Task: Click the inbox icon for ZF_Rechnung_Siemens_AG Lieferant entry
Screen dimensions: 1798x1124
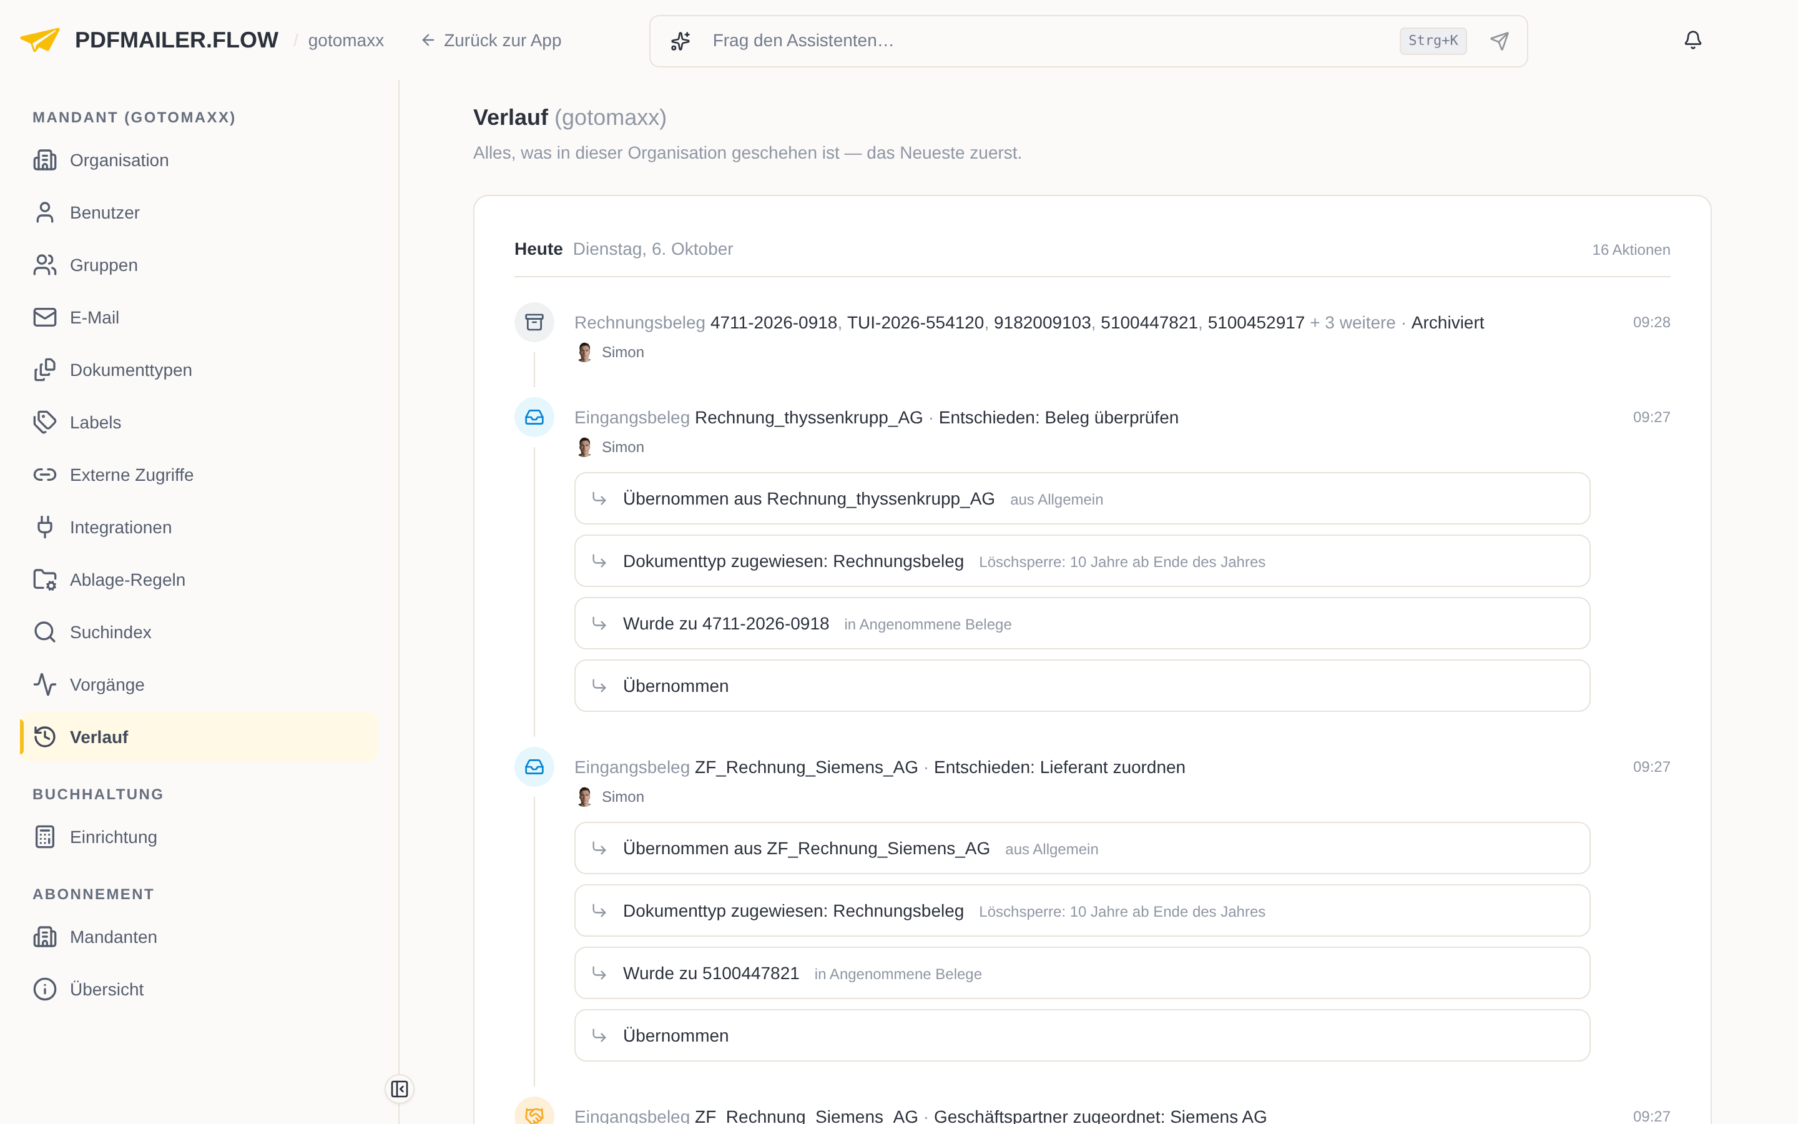Action: pyautogui.click(x=534, y=766)
